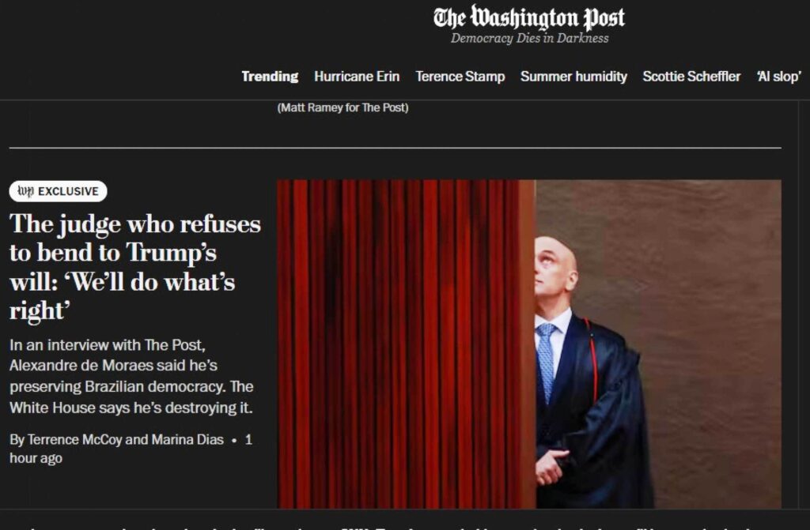Image resolution: width=810 pixels, height=530 pixels.
Task: Select Summer humidity trending link
Action: click(573, 77)
